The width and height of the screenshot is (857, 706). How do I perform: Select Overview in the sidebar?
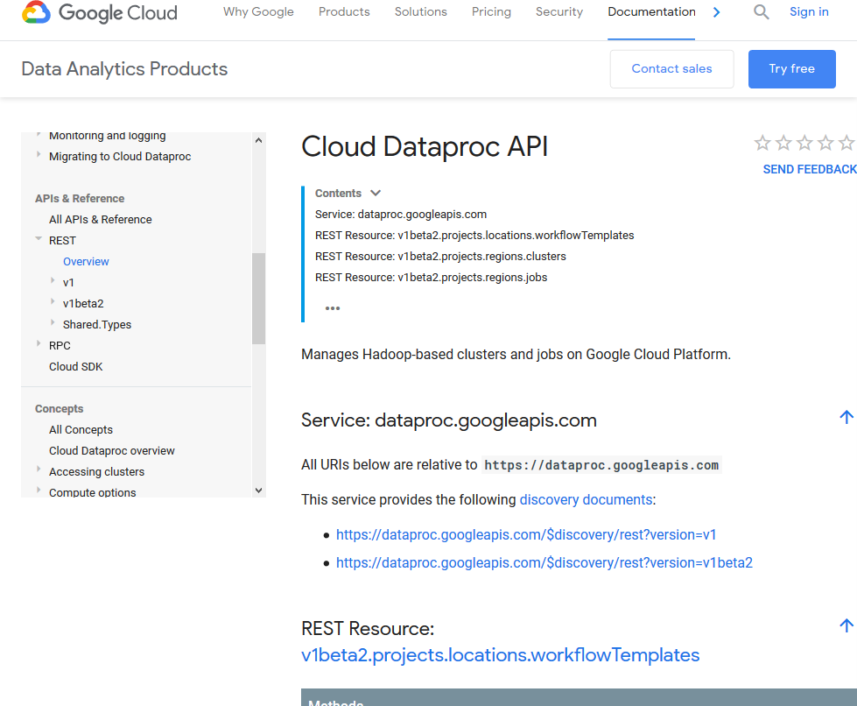(x=86, y=261)
